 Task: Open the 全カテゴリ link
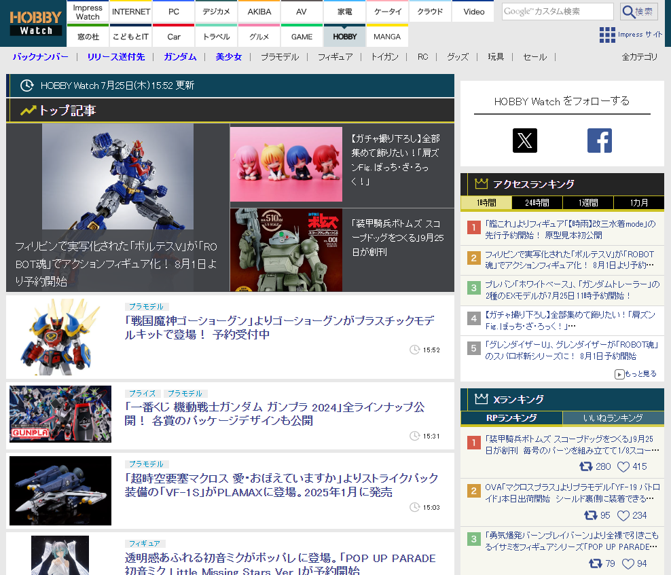(x=639, y=57)
